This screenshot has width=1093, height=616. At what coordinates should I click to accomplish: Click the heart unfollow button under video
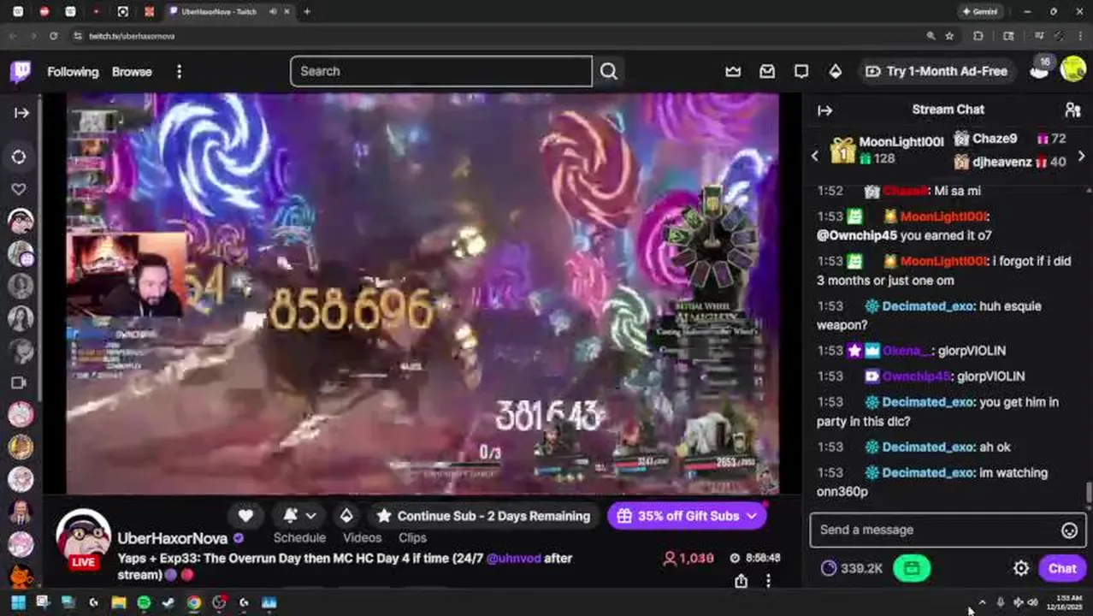245,516
